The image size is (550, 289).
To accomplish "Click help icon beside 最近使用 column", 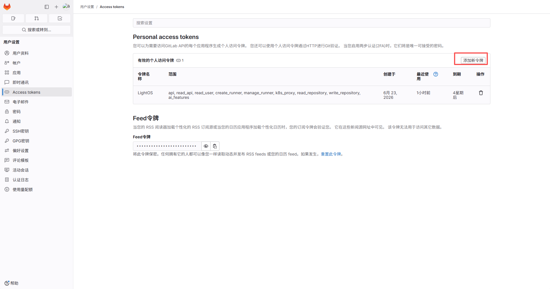I will tap(436, 74).
